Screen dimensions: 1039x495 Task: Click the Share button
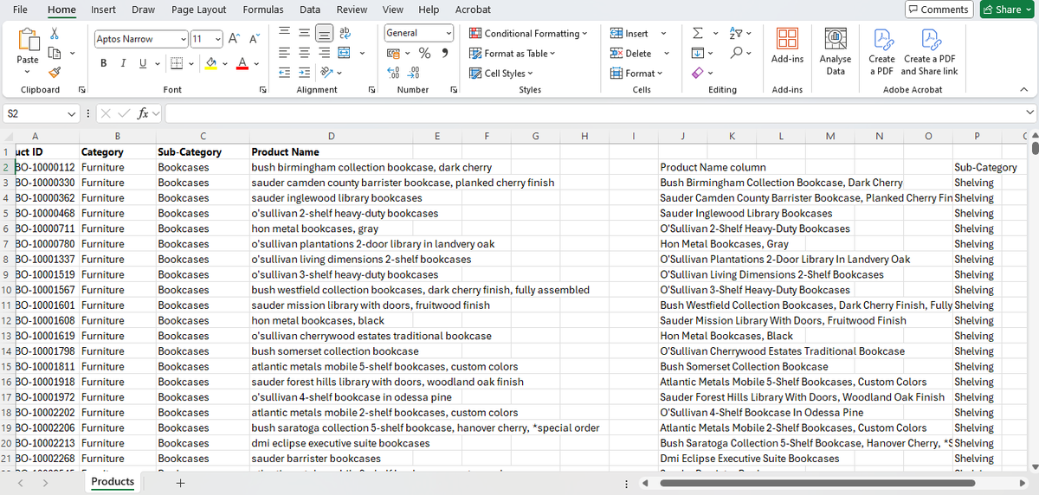pos(1008,10)
